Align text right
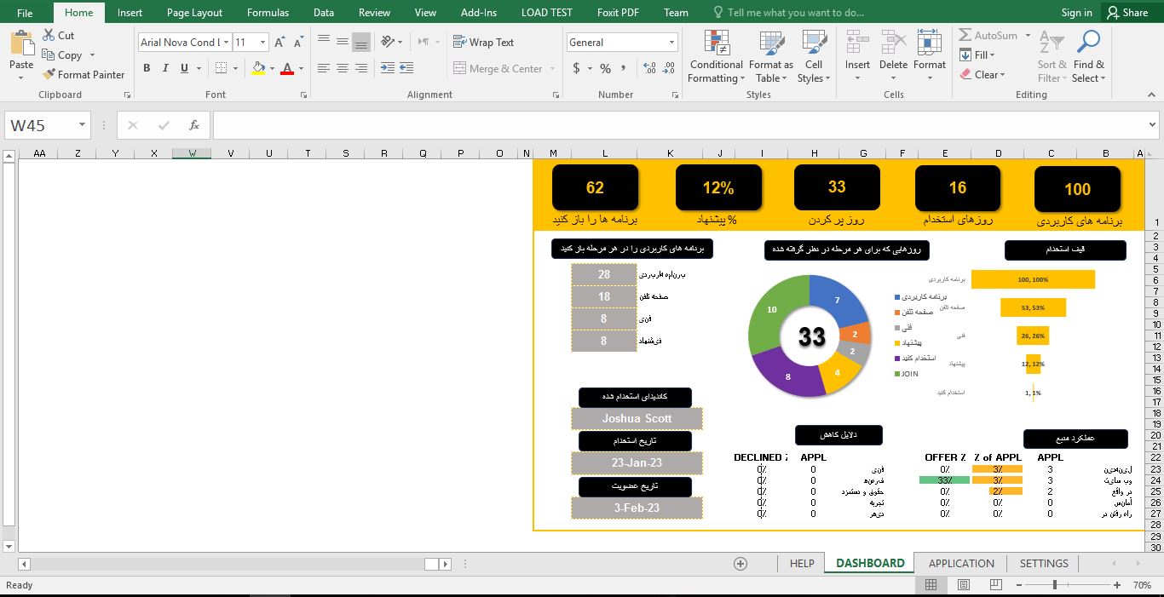 coord(361,68)
